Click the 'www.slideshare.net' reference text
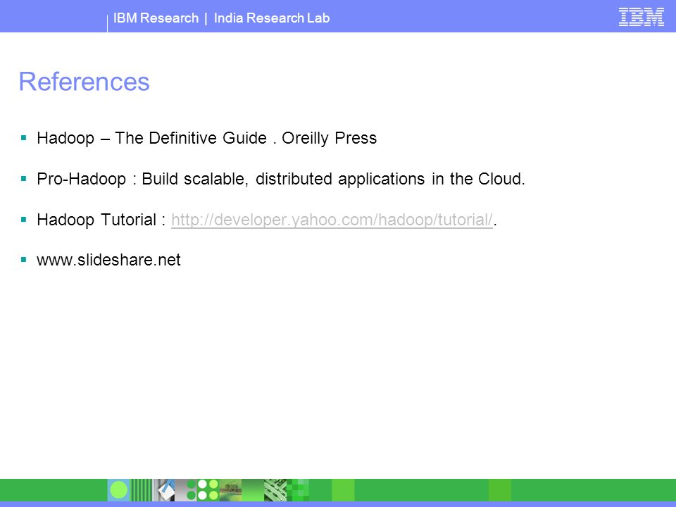This screenshot has width=676, height=507. pyautogui.click(x=108, y=260)
